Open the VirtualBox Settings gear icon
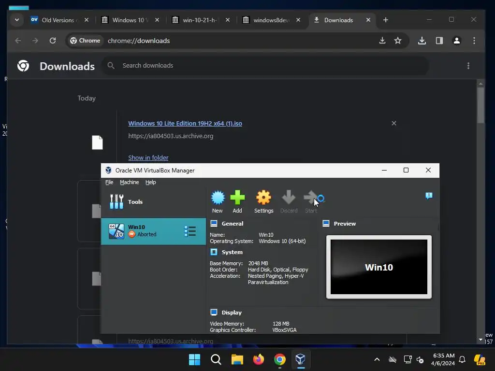 (263, 198)
